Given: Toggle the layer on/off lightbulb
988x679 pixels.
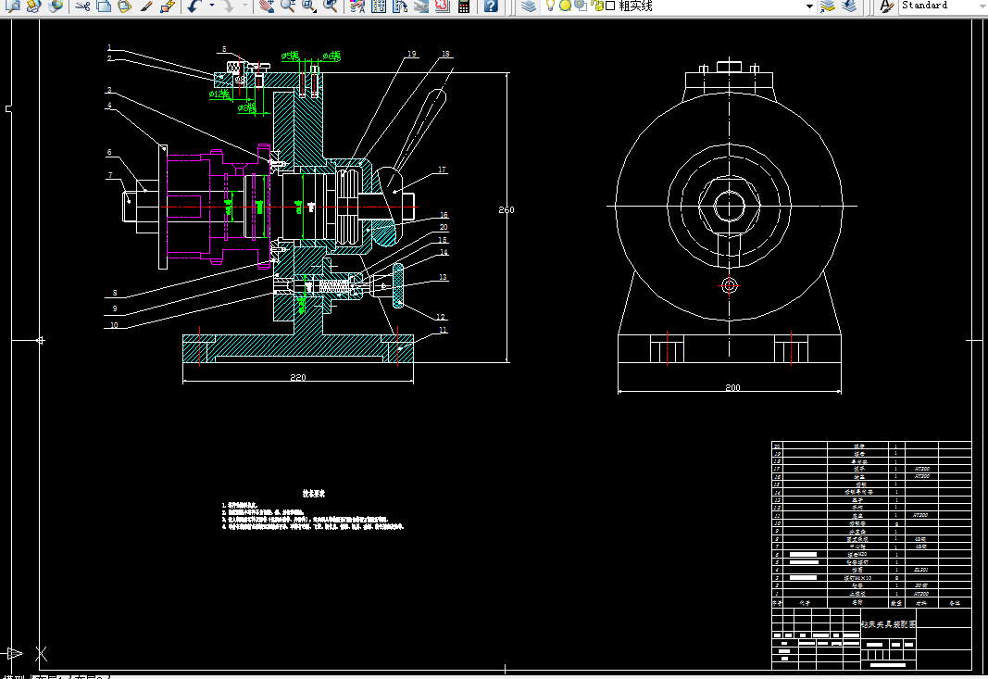Looking at the screenshot, I should pyautogui.click(x=552, y=6).
